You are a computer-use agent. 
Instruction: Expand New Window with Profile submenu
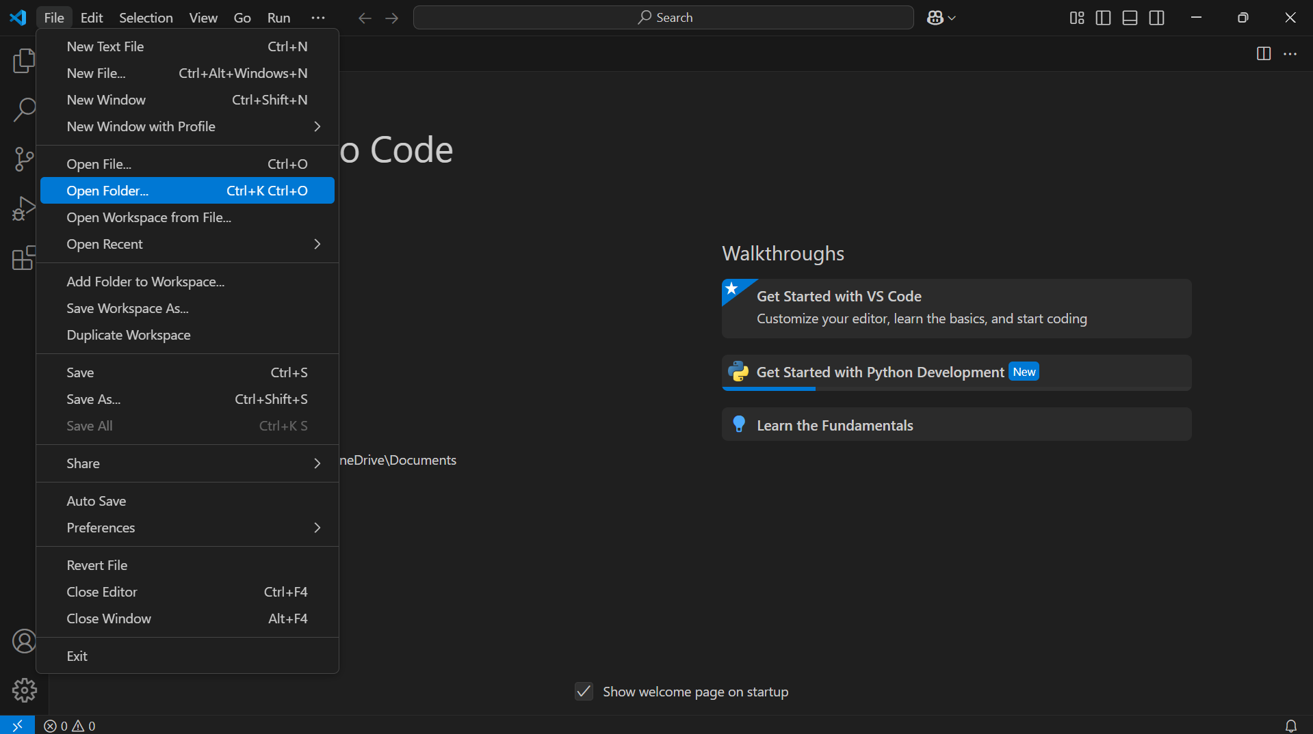[x=187, y=126]
